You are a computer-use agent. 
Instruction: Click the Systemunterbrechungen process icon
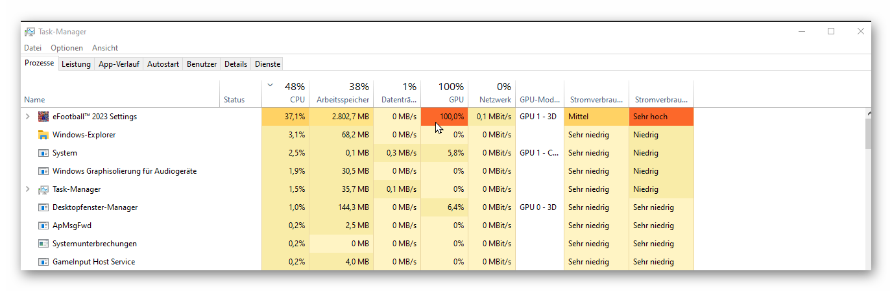43,244
